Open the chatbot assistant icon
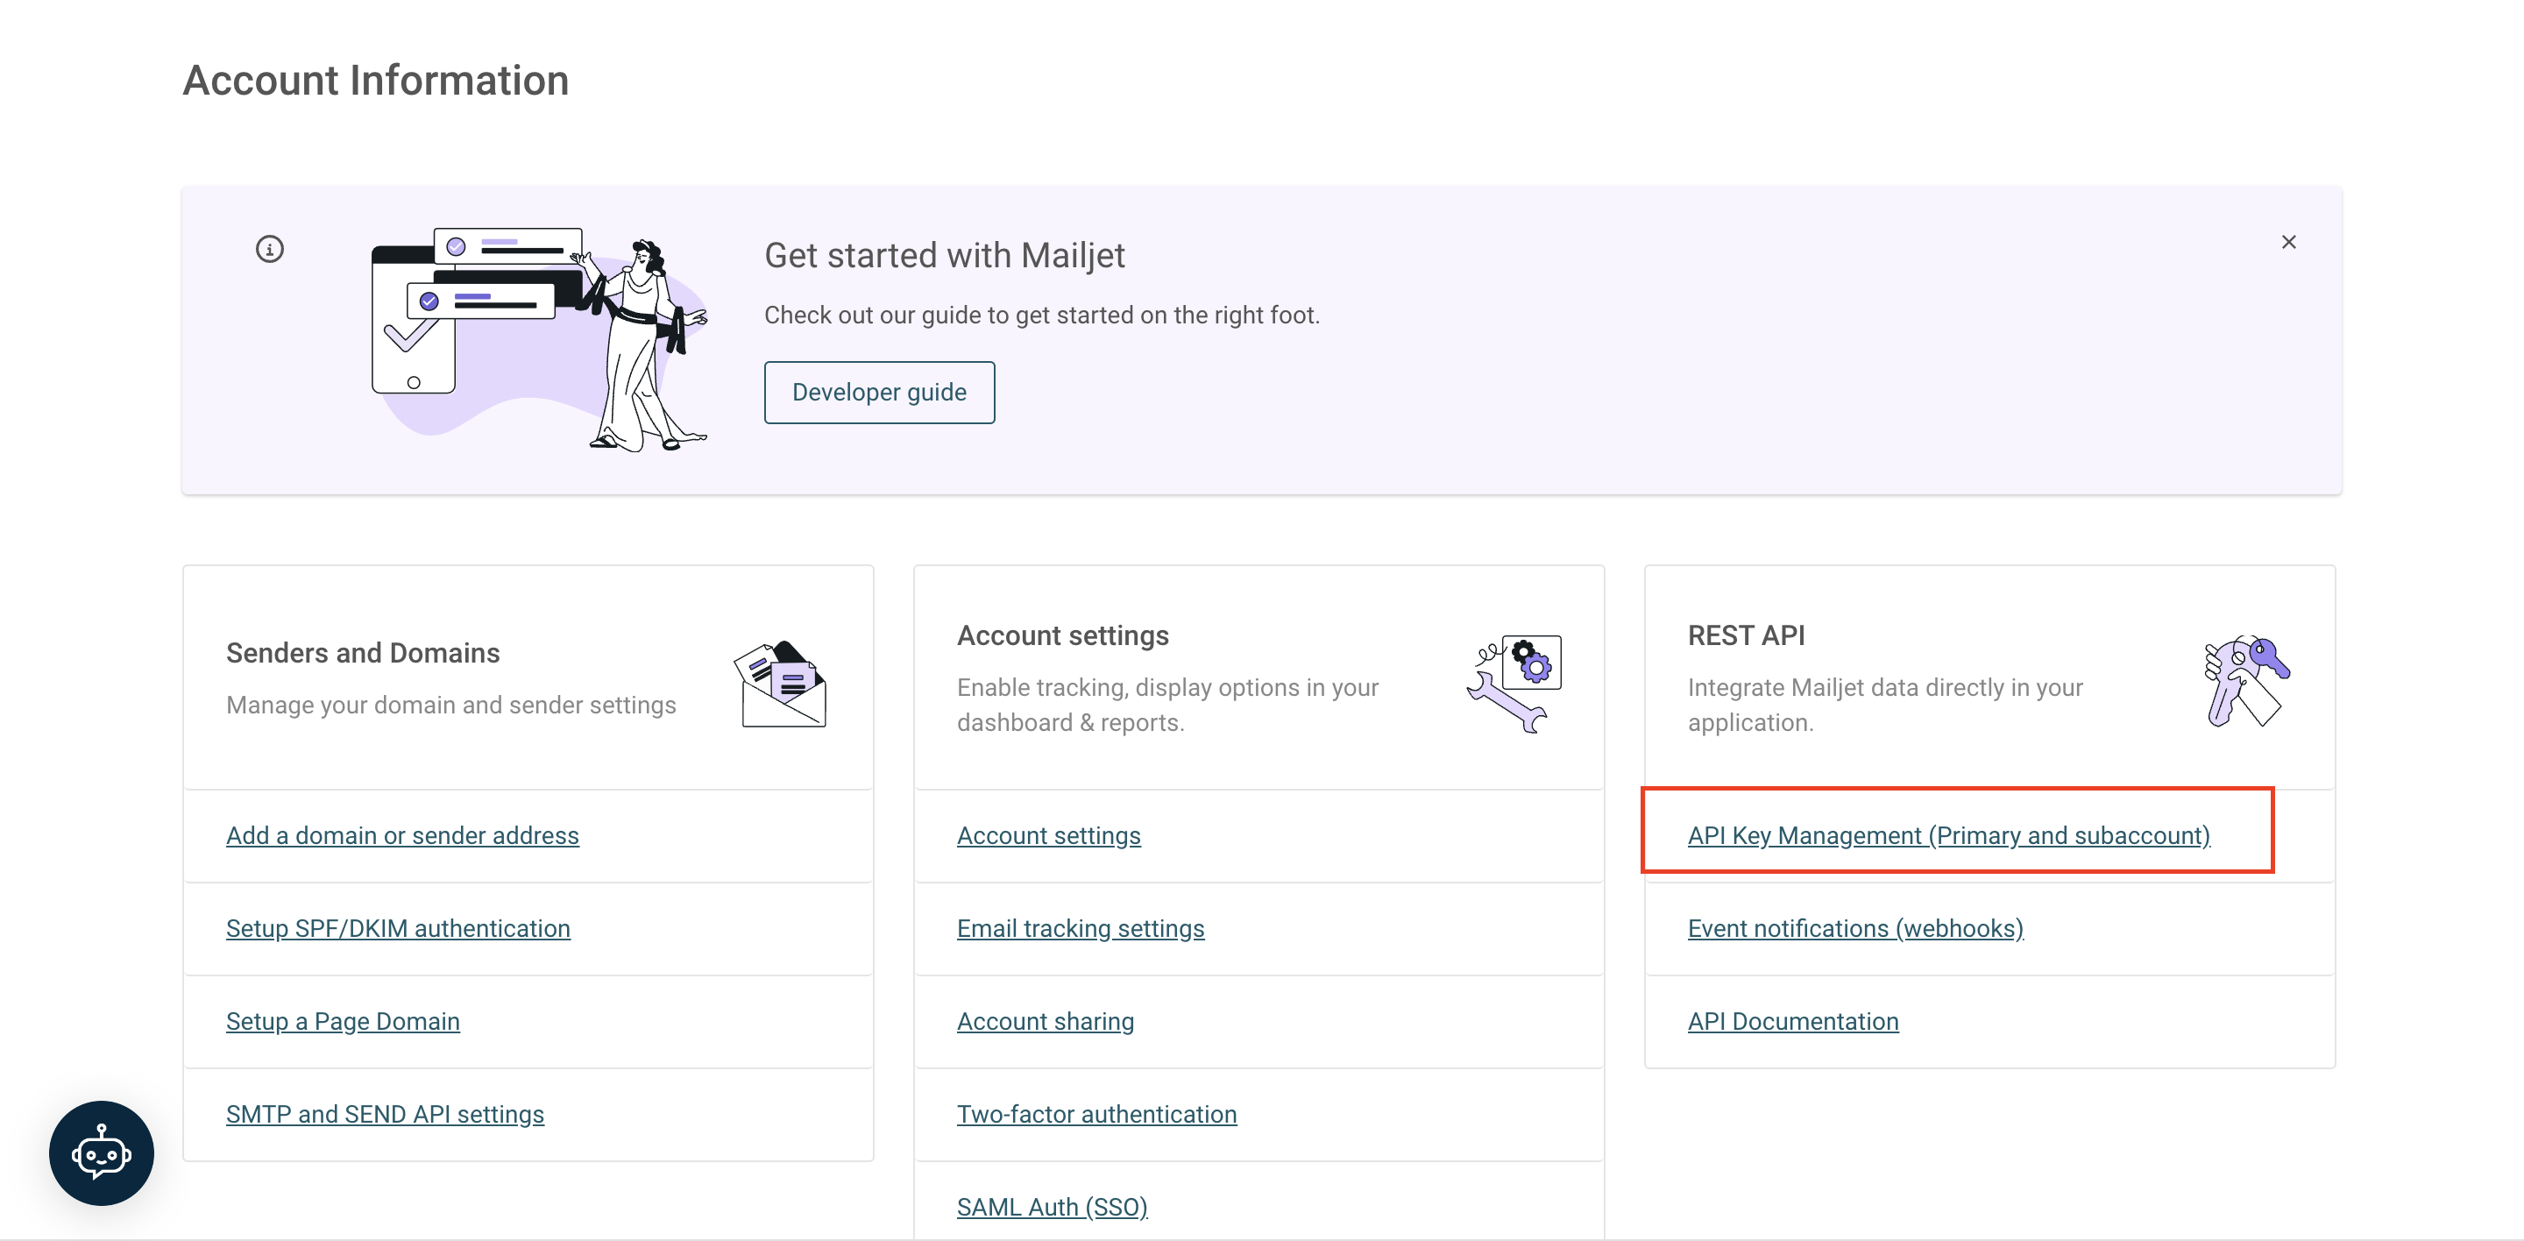The image size is (2524, 1241). [x=101, y=1152]
